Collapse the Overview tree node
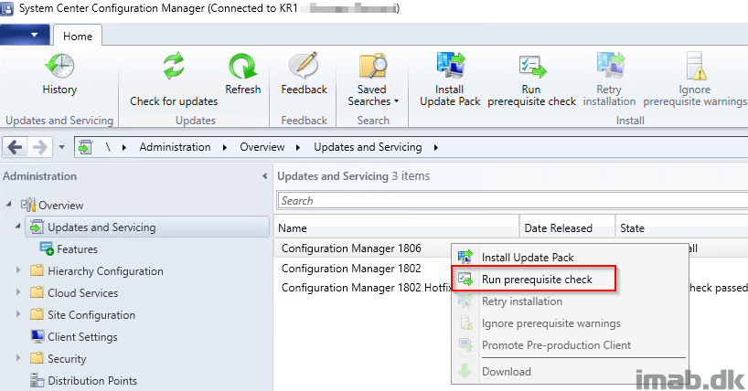 (x=8, y=204)
